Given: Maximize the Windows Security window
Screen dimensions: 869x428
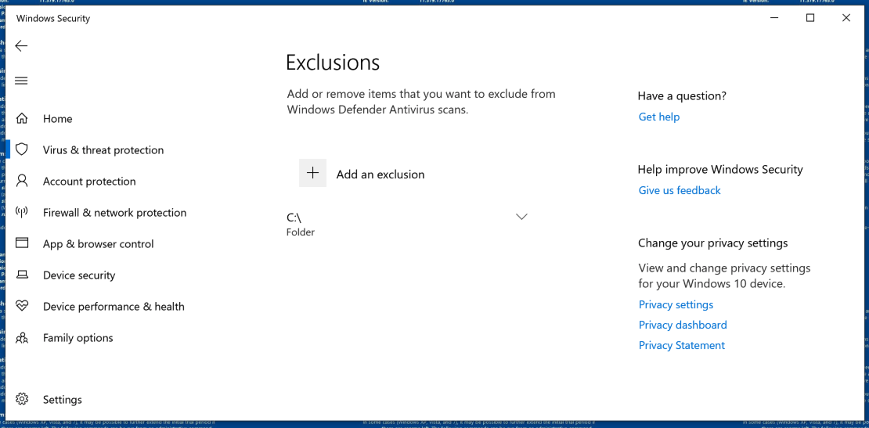Looking at the screenshot, I should point(810,18).
